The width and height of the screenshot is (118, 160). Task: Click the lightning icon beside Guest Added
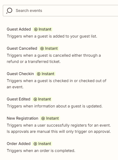click(x=36, y=30)
